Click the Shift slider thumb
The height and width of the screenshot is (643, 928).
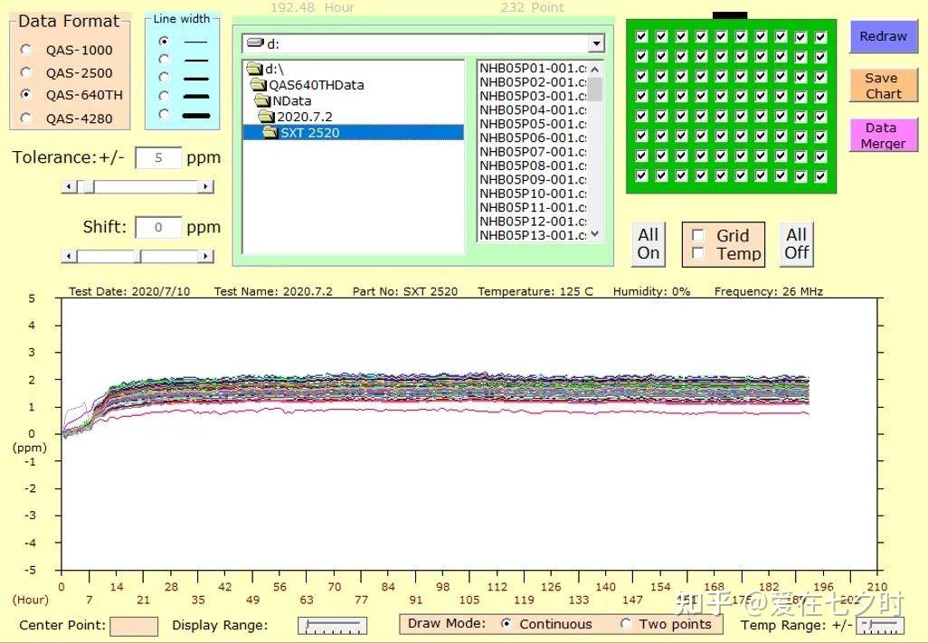click(x=137, y=256)
